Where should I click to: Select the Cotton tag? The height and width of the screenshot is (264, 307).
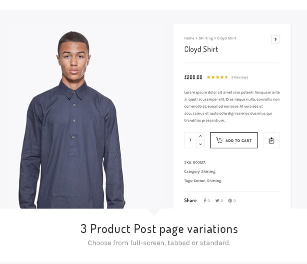click(199, 181)
